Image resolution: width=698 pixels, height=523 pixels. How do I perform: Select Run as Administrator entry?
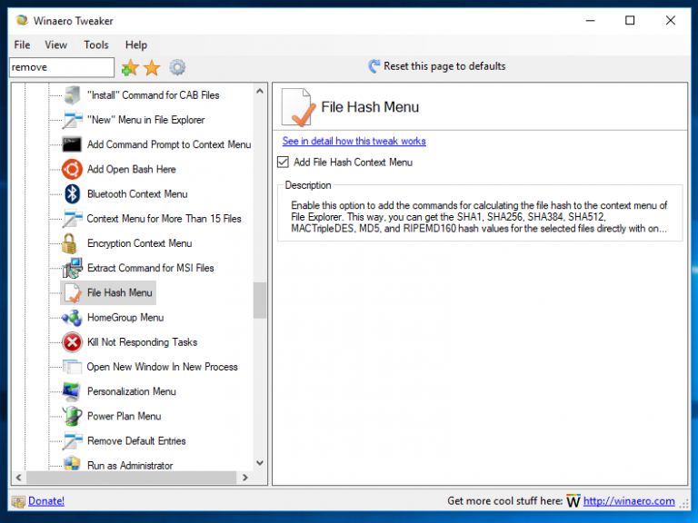pos(130,465)
